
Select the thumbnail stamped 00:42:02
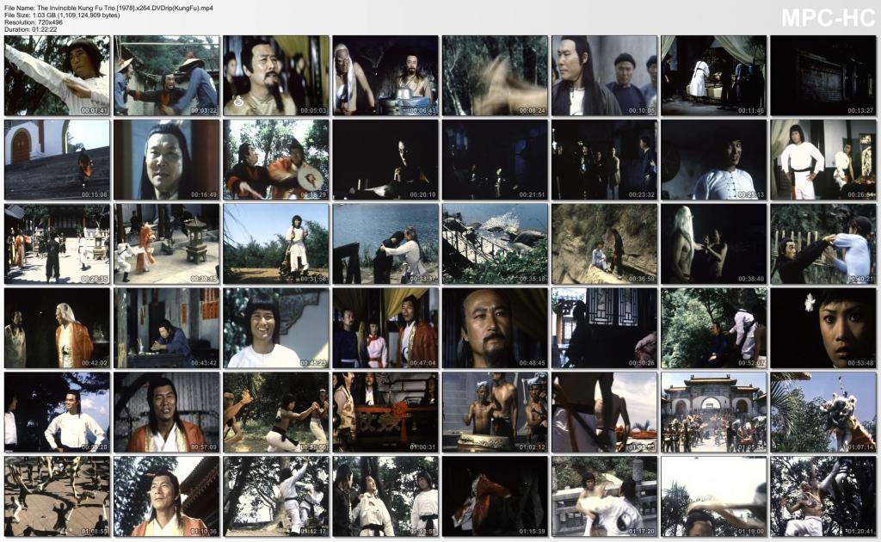[x=58, y=328]
